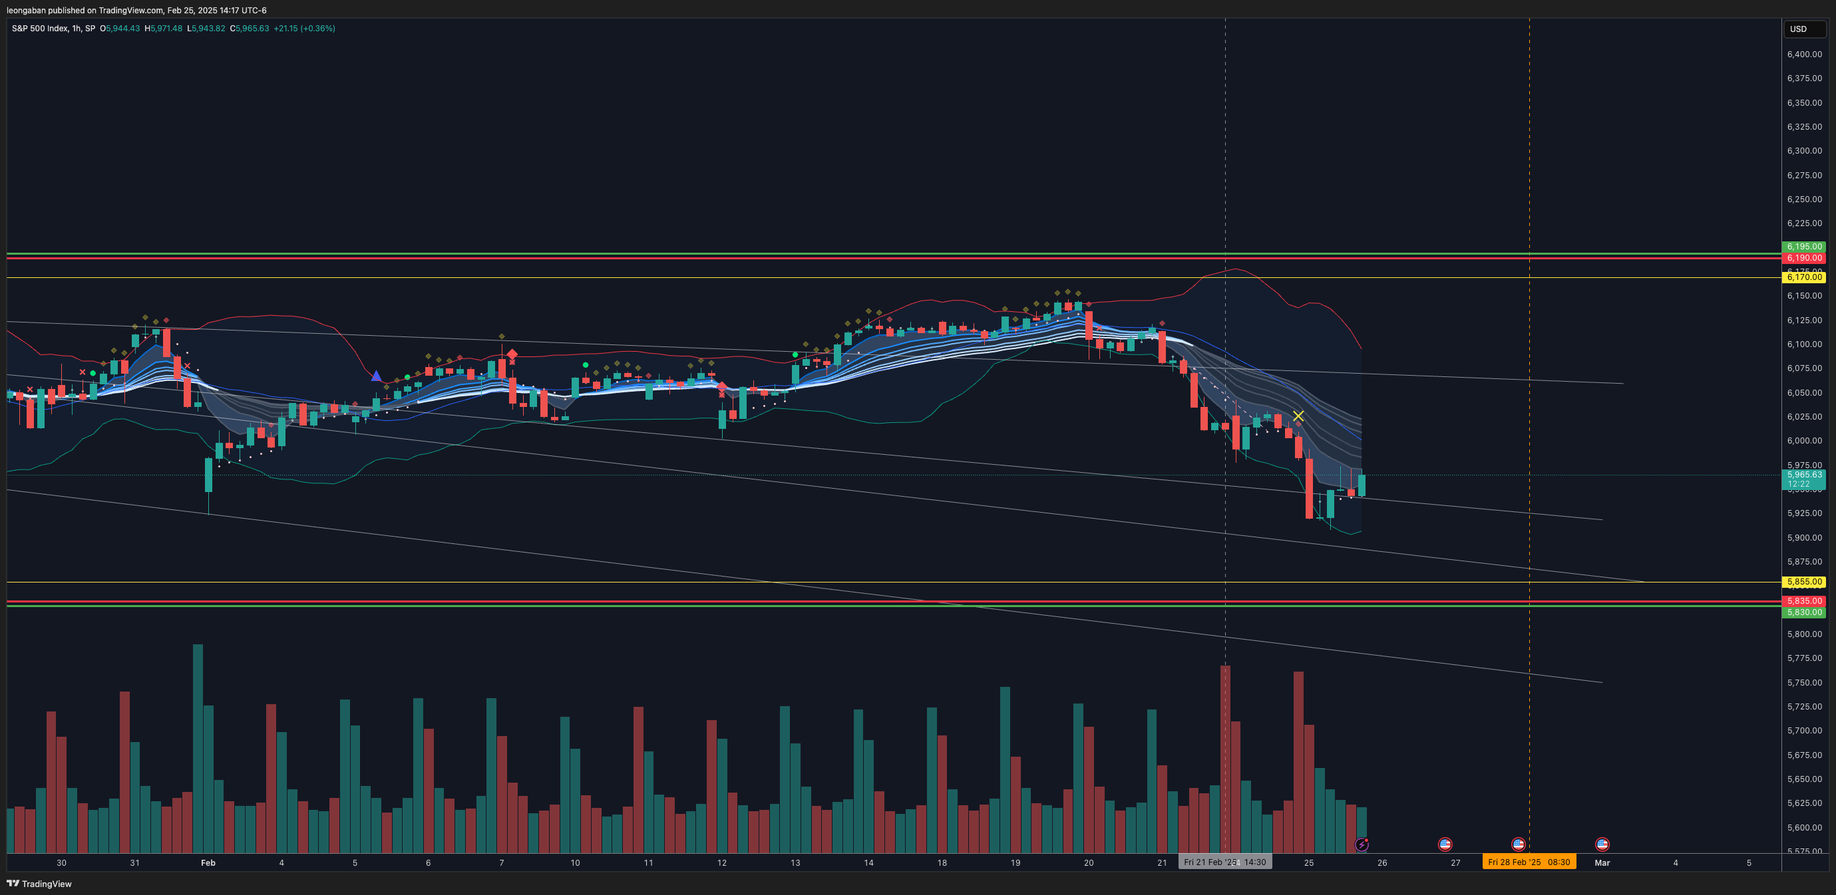Click the '13' date label on the time axis
The height and width of the screenshot is (895, 1836).
(795, 863)
